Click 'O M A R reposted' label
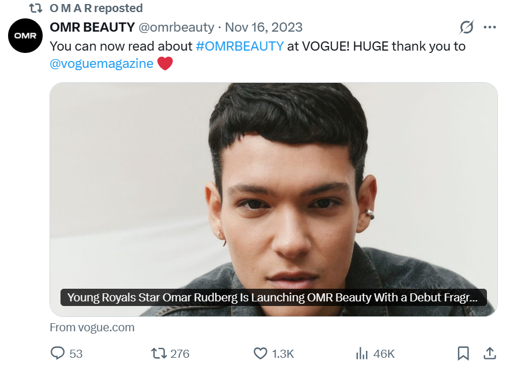 [96, 8]
